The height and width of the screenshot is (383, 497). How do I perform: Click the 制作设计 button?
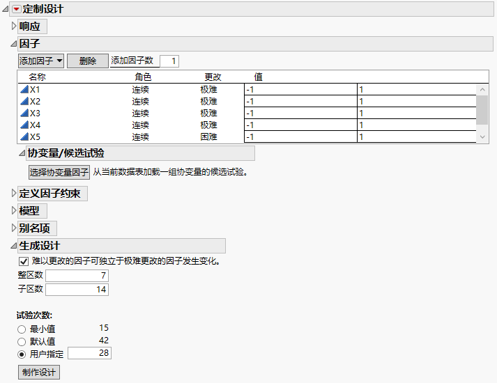click(38, 373)
